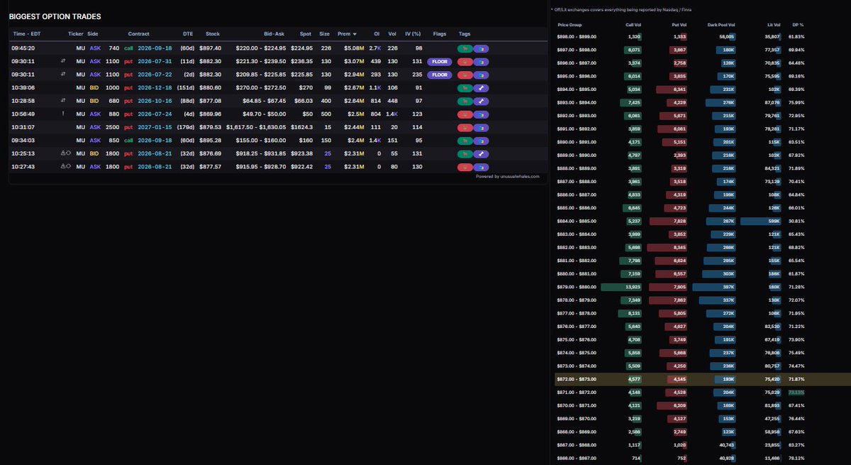This screenshot has height=465, width=851.
Task: Click the $5.08M premium value
Action: [354, 48]
